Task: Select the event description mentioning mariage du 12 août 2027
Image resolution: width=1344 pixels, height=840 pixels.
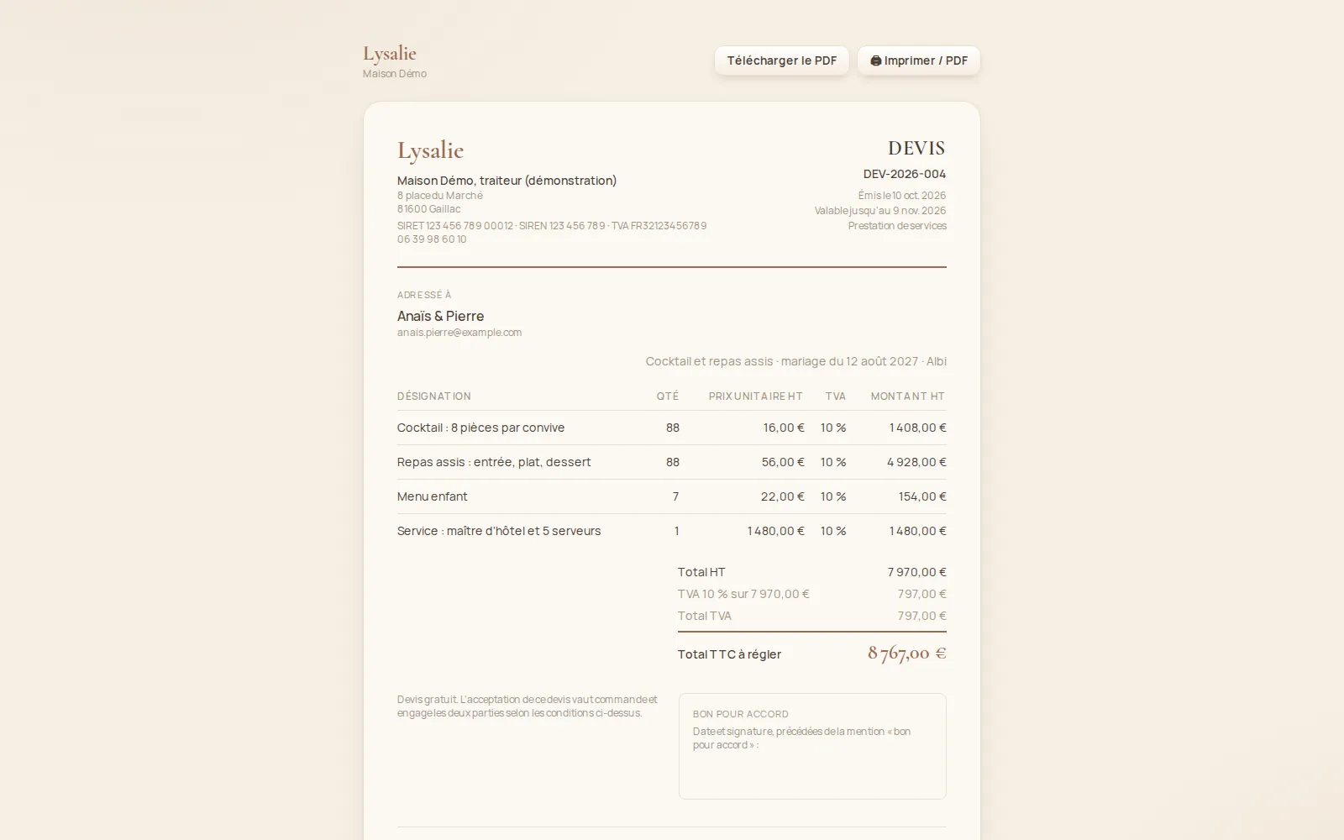Action: pyautogui.click(x=795, y=361)
